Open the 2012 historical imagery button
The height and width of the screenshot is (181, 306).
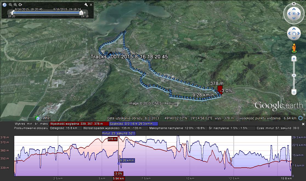pyautogui.click(x=46, y=118)
